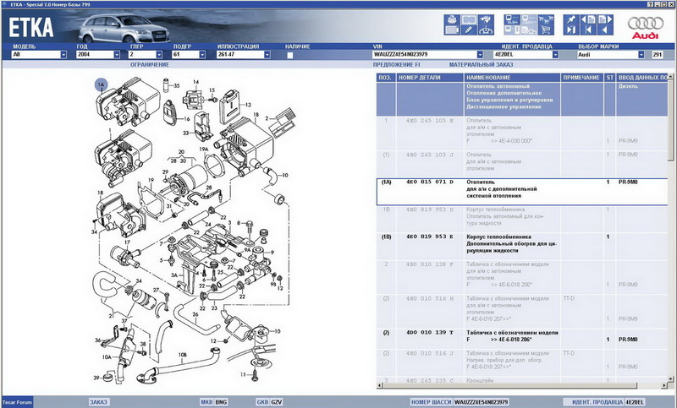677x408 pixels.
Task: Click the screen frame icon beside the printer
Action: [x=469, y=19]
